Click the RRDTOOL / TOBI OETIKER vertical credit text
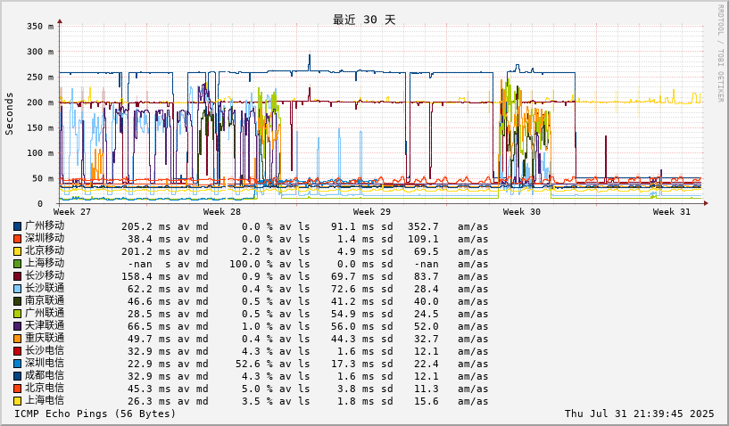Screen dimensions: 729x426 point(721,53)
